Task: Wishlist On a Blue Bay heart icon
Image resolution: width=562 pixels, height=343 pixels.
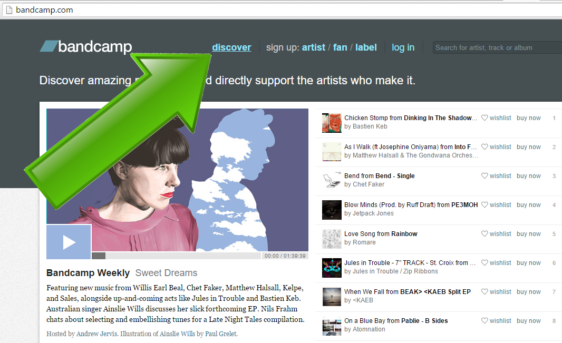Action: [484, 321]
